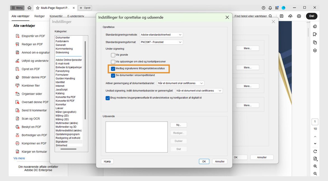Uncheck Se dokumenter i eksempeltilstand
This screenshot has width=328, height=181.
(113, 75)
